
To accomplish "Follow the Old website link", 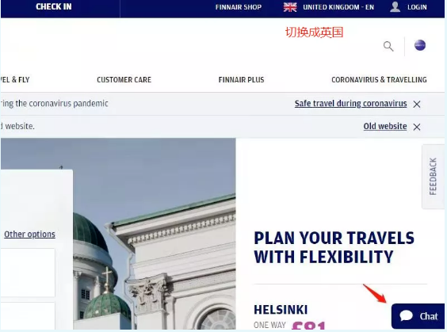I will tap(385, 126).
